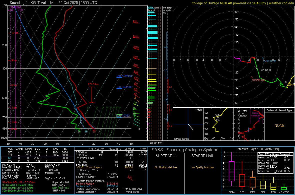The width and height of the screenshot is (295, 195).
Task: Select the EF0 axis label
Action: [273, 192]
